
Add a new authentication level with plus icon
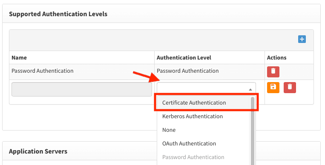point(302,39)
